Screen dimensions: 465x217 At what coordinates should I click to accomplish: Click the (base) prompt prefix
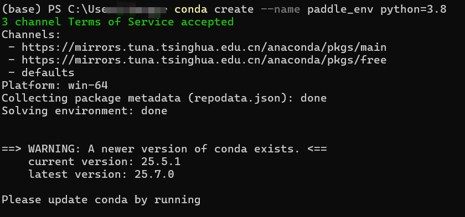[22, 9]
